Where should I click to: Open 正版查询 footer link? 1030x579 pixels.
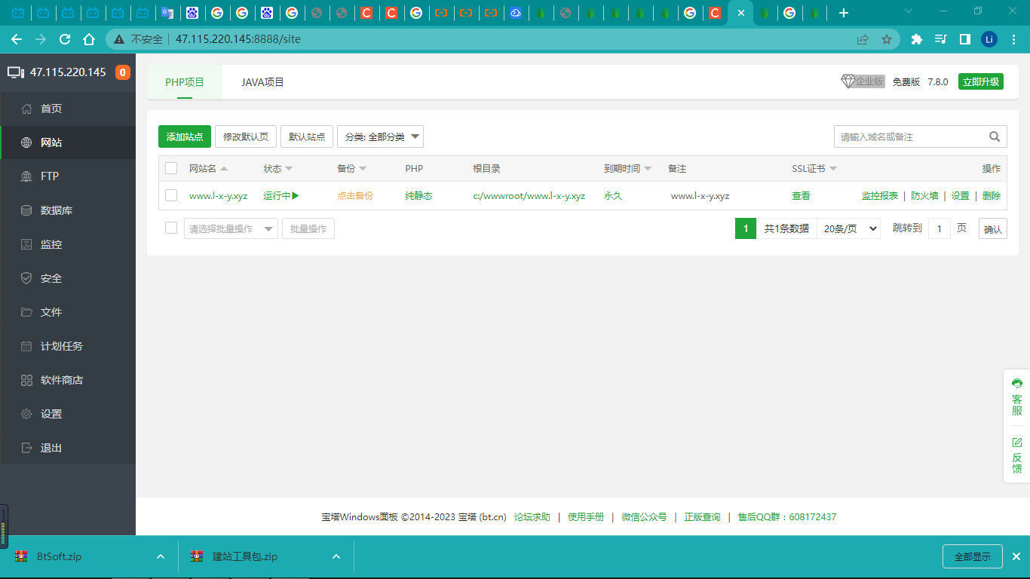[702, 517]
